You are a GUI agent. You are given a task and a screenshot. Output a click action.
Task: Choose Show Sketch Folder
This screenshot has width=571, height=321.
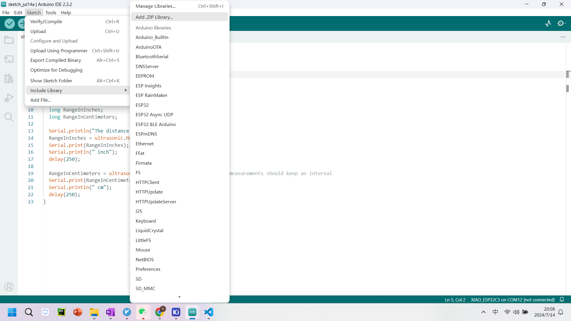77,81
